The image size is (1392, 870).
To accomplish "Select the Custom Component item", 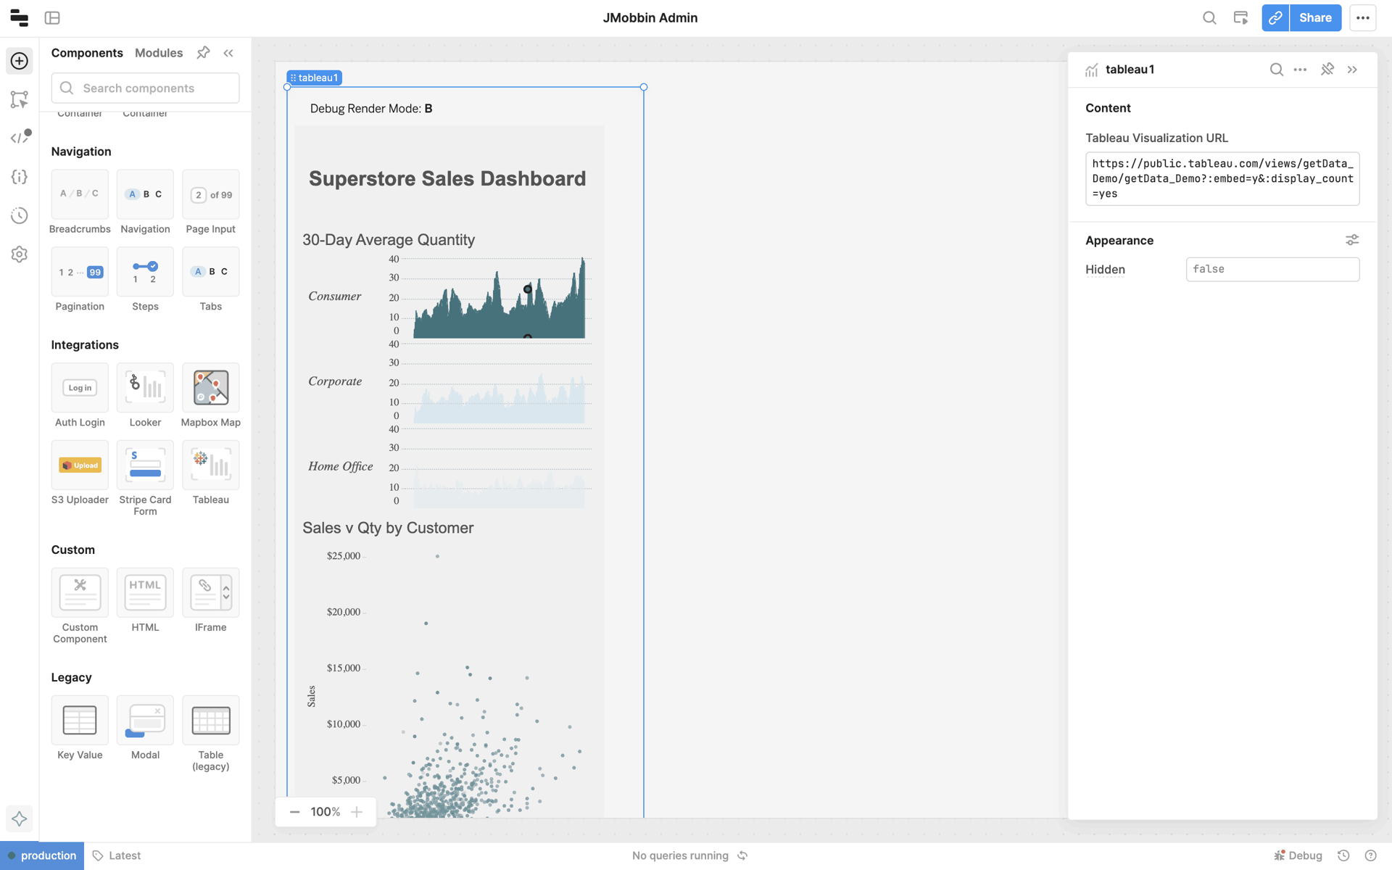I will [80, 606].
